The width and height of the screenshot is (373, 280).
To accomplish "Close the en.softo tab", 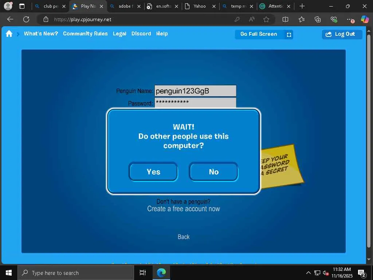I will coord(176,7).
